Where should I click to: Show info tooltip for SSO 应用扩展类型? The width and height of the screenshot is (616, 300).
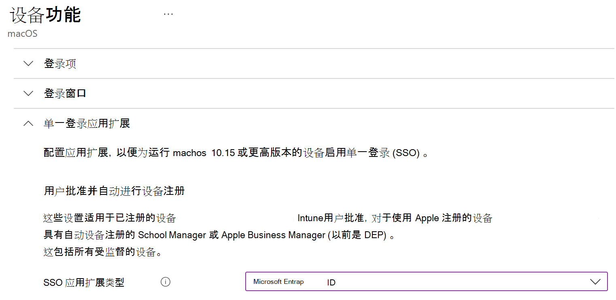(x=166, y=282)
